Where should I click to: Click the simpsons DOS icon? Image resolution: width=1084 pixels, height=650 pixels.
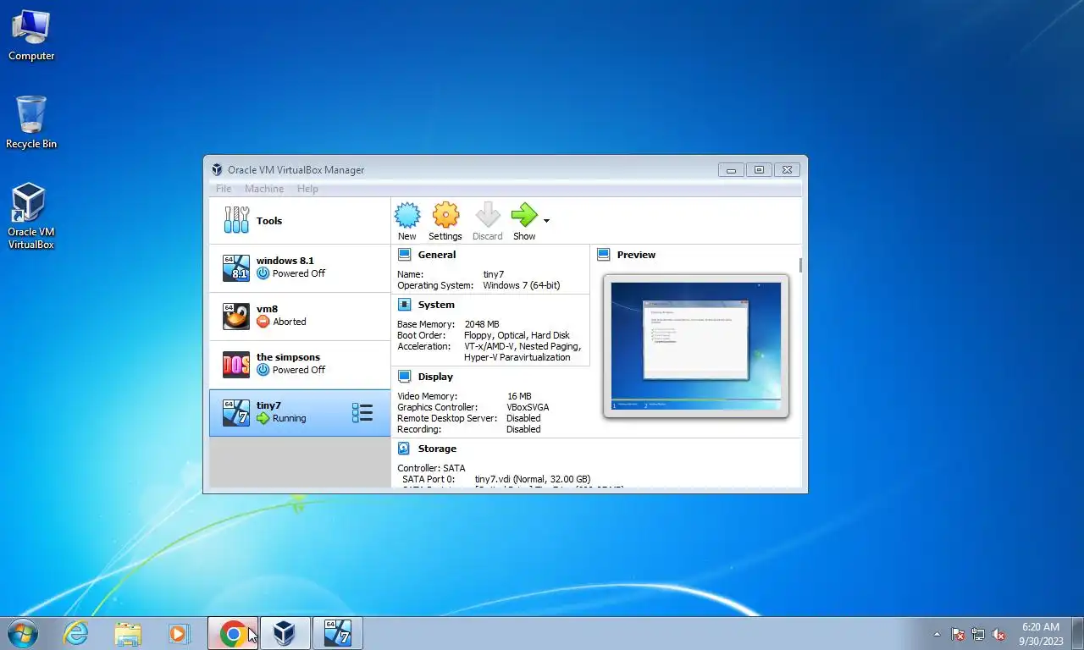236,365
